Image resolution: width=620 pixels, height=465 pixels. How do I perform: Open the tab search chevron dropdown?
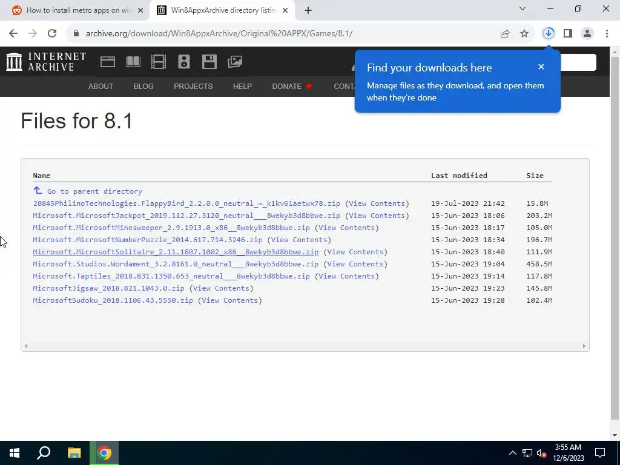pyautogui.click(x=523, y=8)
